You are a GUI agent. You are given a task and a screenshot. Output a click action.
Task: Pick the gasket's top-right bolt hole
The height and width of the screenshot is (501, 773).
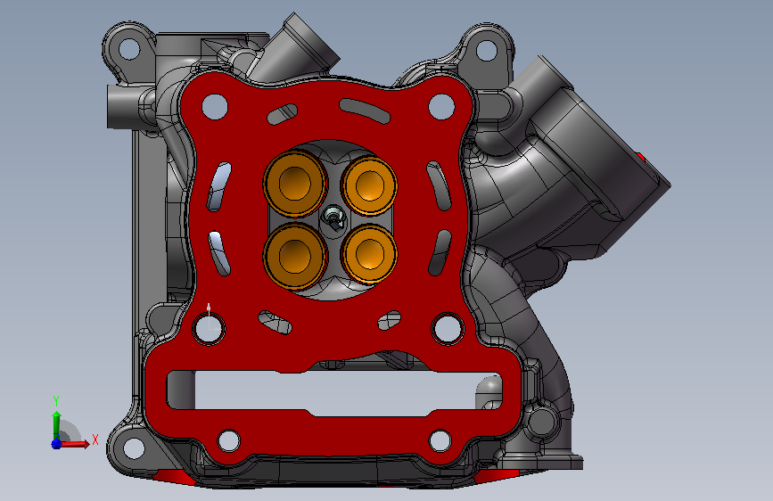coord(441,106)
